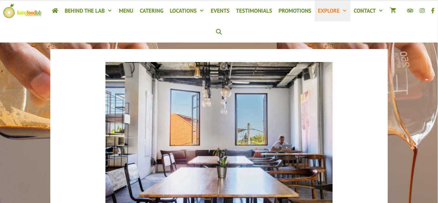Open the shopping cart icon

[393, 10]
